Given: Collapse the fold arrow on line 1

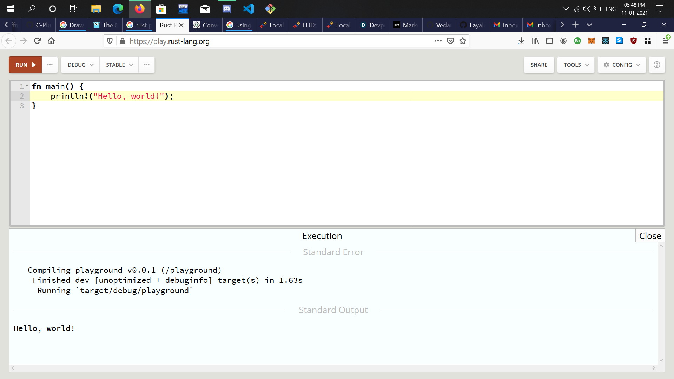Looking at the screenshot, I should [x=27, y=86].
